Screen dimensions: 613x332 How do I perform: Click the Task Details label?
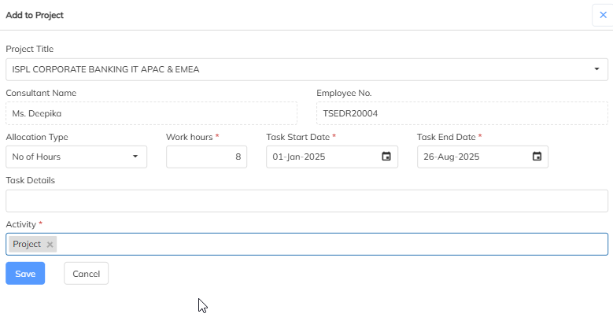(30, 180)
